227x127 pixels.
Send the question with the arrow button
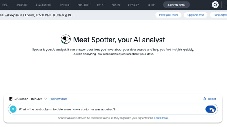point(210,109)
